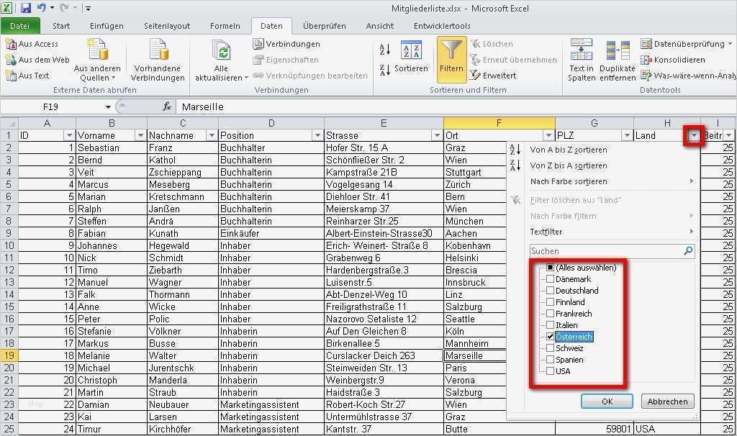Open filter dropdown for Ort column

(x=548, y=135)
